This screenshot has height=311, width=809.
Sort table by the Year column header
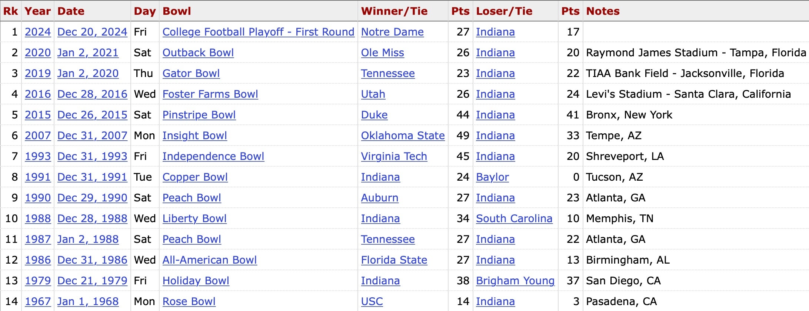pos(37,11)
